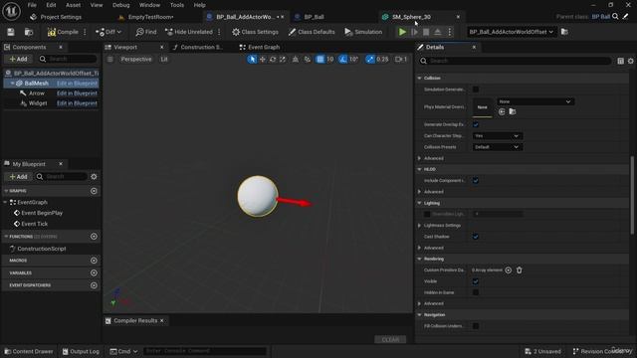Collapse the HLOD section

point(420,169)
